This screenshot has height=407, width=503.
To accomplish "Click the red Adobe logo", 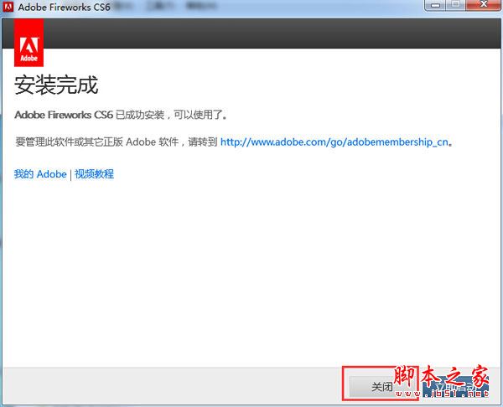I will [x=29, y=43].
